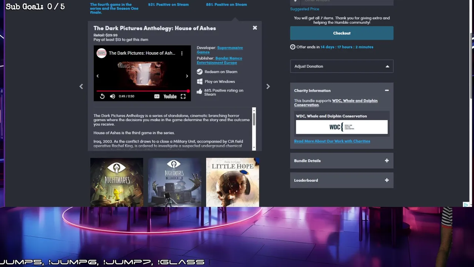
Task: Click the ad choices icon at page corner
Action: click(467, 205)
